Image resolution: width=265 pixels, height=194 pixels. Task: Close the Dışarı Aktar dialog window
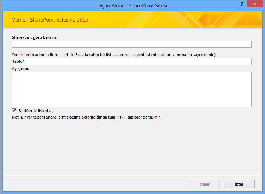pyautogui.click(x=254, y=4)
